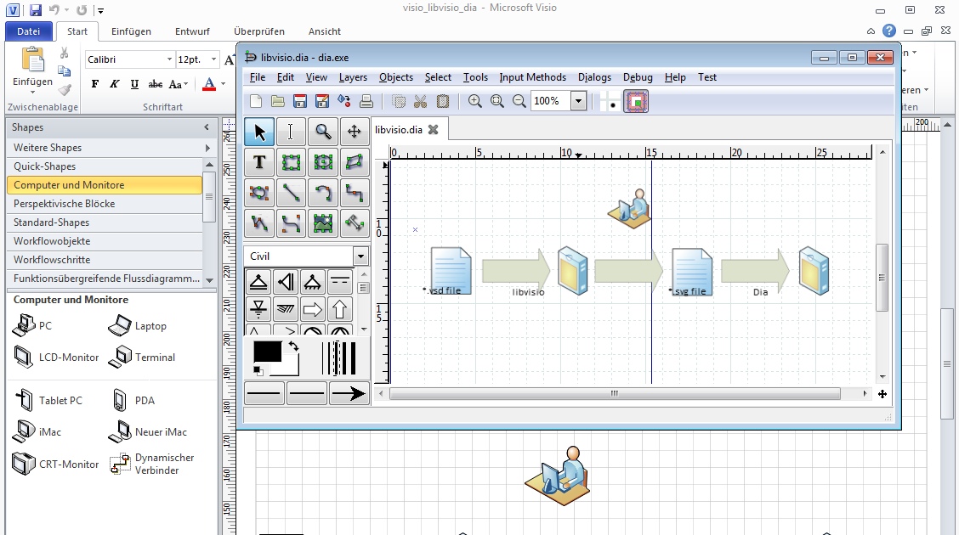Open the Datei tab in Visio
The image size is (959, 535).
pyautogui.click(x=28, y=31)
